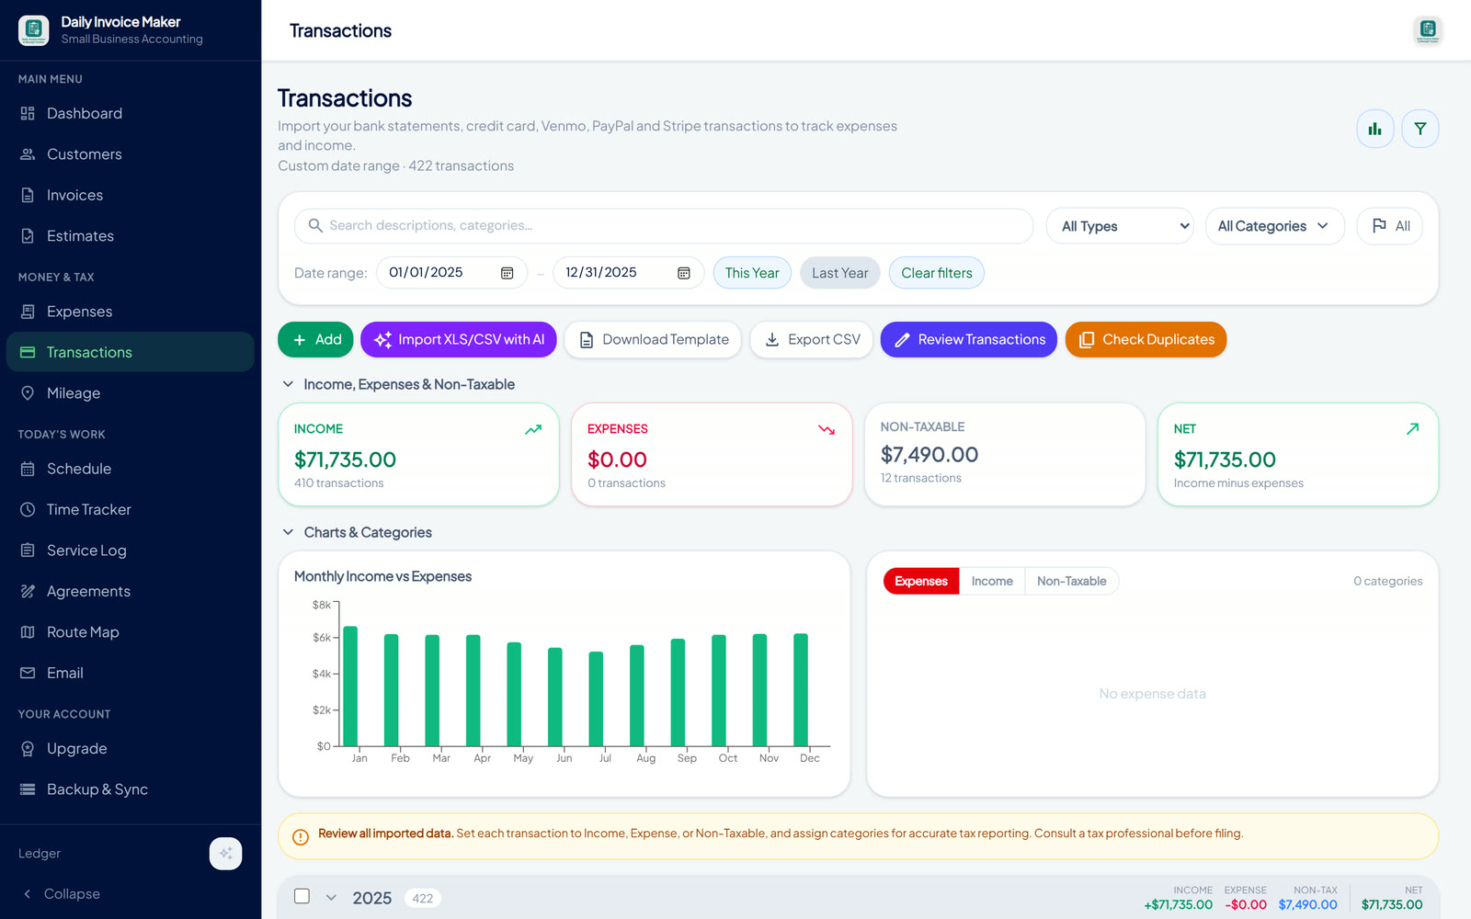
Task: Open start date calendar picker icon
Action: click(507, 273)
